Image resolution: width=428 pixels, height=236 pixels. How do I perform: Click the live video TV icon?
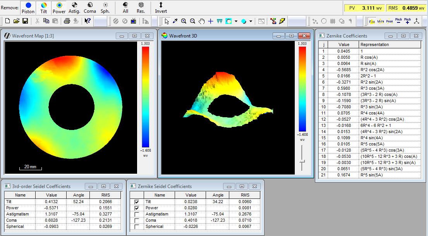[x=134, y=21]
